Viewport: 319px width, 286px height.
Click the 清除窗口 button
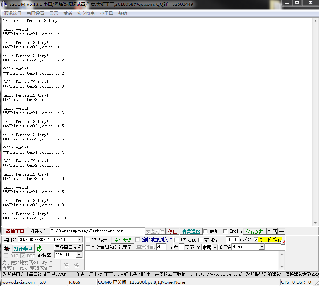15,231
